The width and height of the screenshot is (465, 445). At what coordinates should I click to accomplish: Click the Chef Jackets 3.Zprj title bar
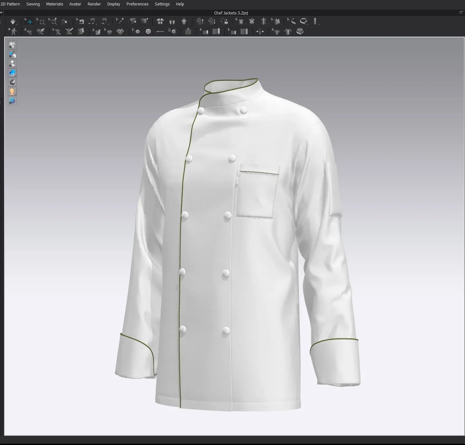coord(231,13)
